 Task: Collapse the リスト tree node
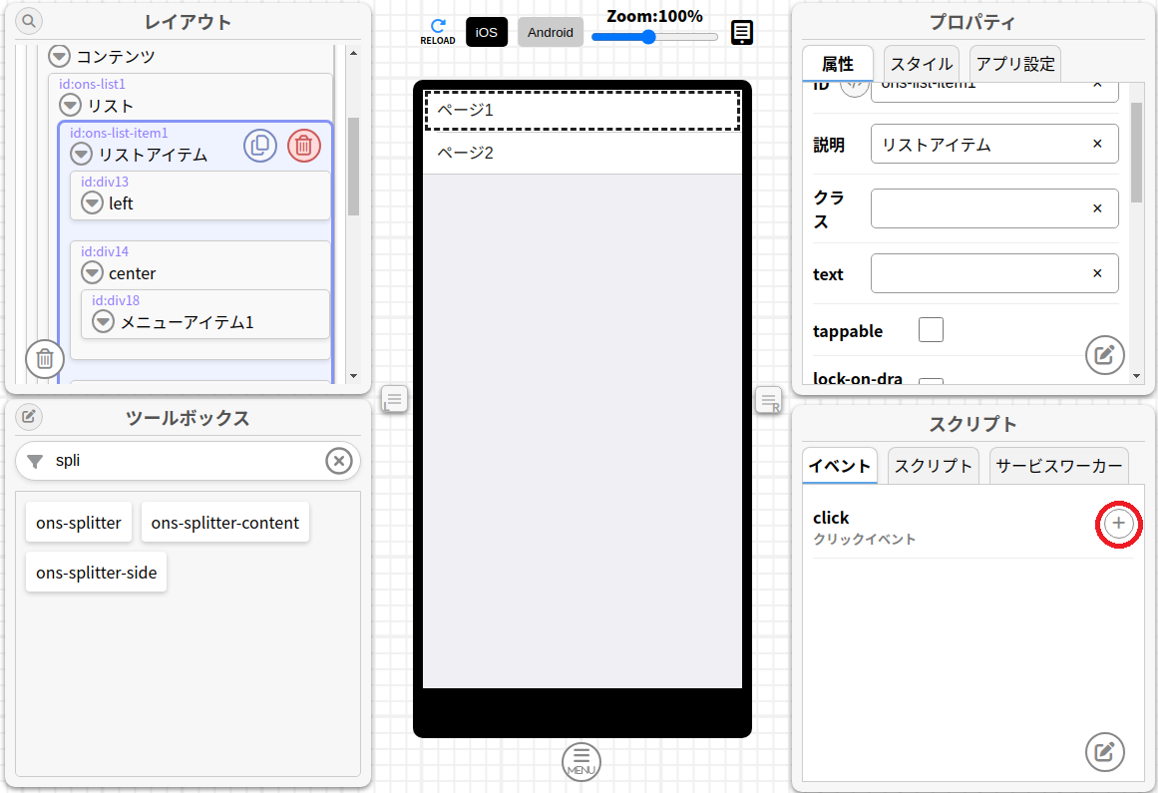coord(70,105)
